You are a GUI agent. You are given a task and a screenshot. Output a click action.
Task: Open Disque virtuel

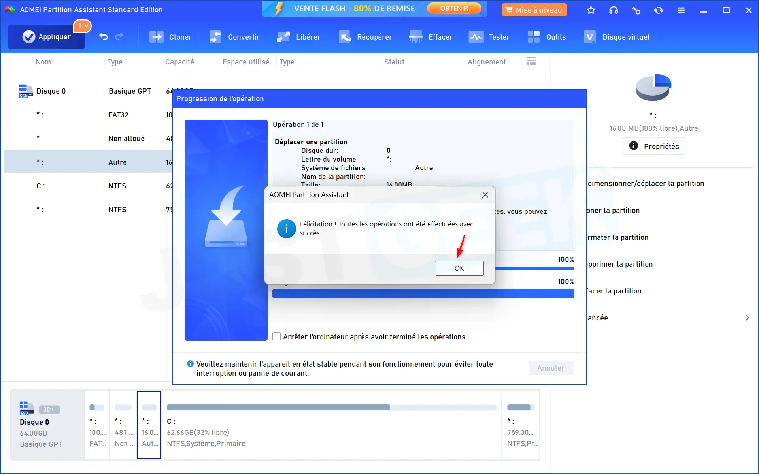(616, 37)
